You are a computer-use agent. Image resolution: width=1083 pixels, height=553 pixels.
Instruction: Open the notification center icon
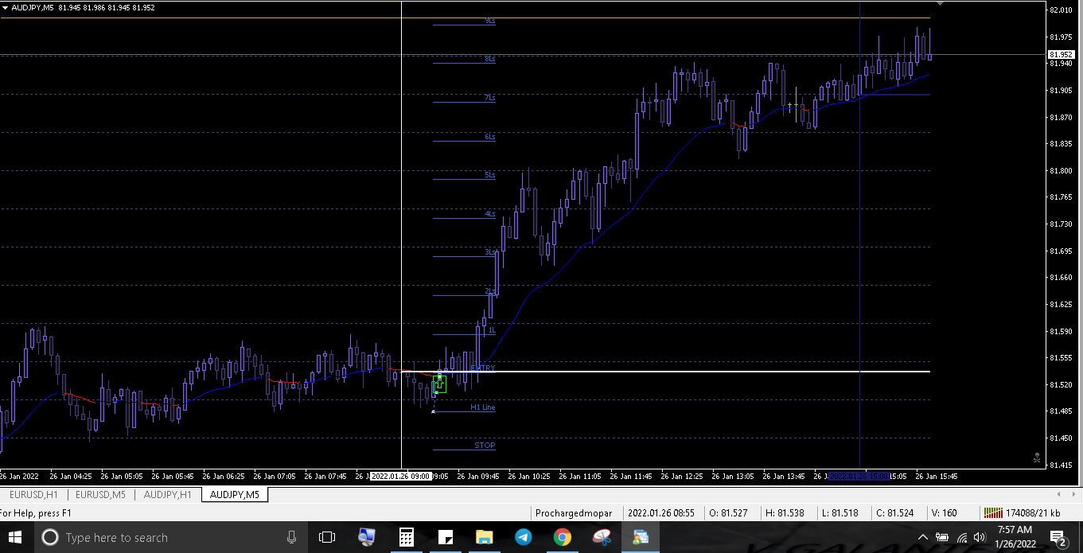tap(1058, 538)
